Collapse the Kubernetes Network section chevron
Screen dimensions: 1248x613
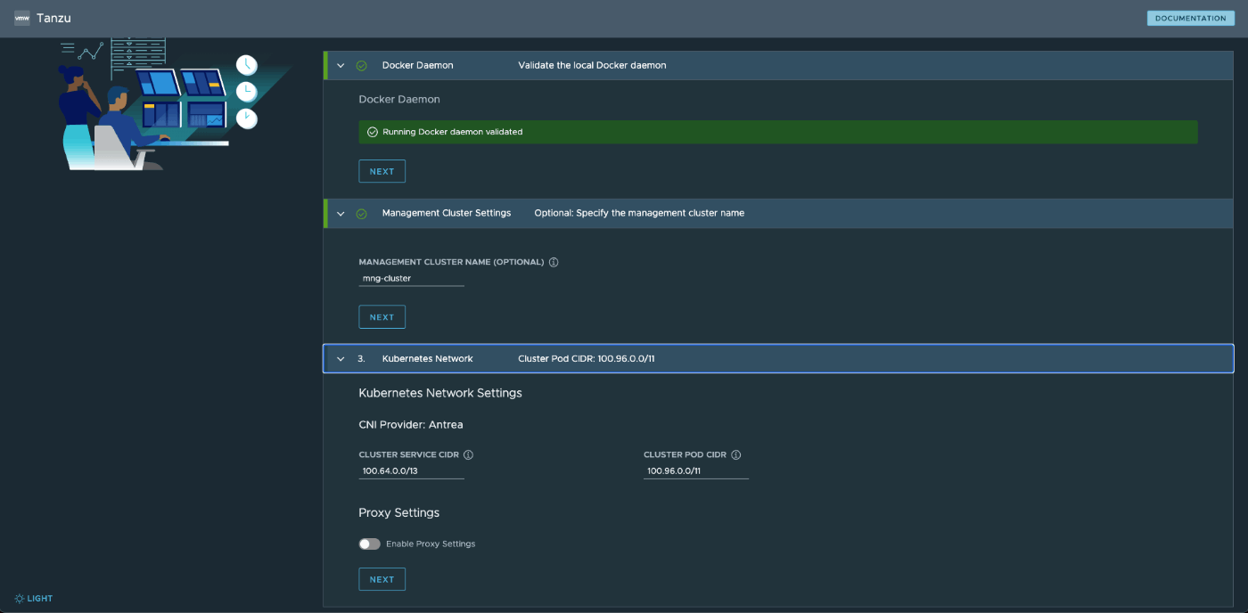pyautogui.click(x=341, y=358)
